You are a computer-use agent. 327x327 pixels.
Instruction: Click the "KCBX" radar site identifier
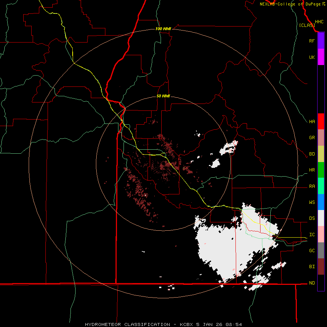coord(186,324)
